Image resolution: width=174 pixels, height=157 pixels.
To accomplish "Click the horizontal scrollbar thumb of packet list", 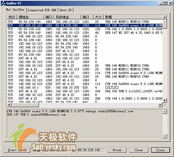I will pyautogui.click(x=25, y=105).
